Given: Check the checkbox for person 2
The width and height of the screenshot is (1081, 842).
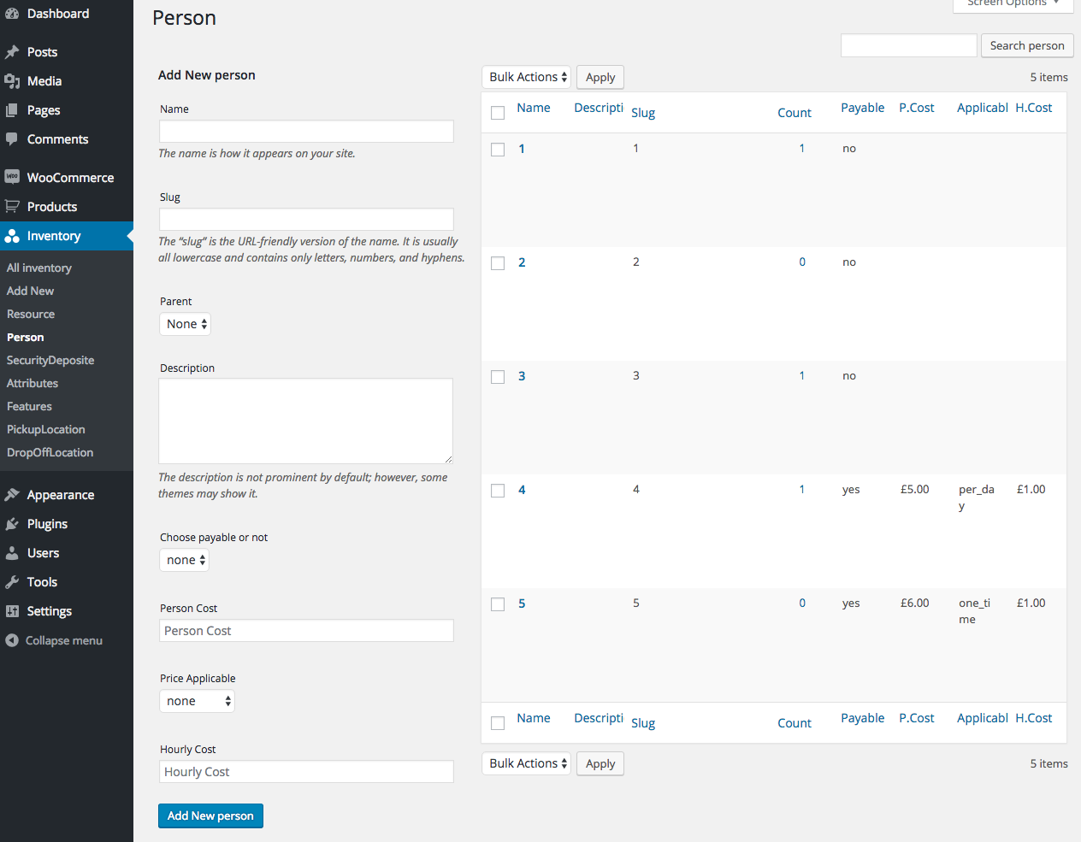Looking at the screenshot, I should point(498,263).
